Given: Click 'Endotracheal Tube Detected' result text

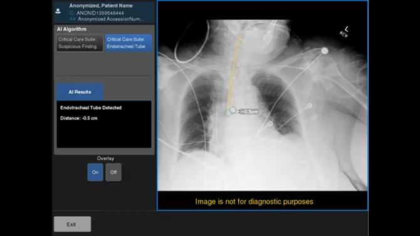Looking at the screenshot, I should click(x=91, y=108).
